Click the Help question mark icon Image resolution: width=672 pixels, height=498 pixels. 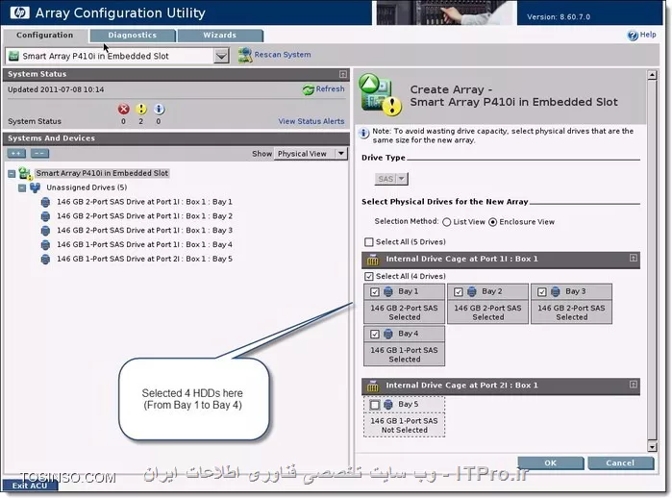click(x=633, y=36)
